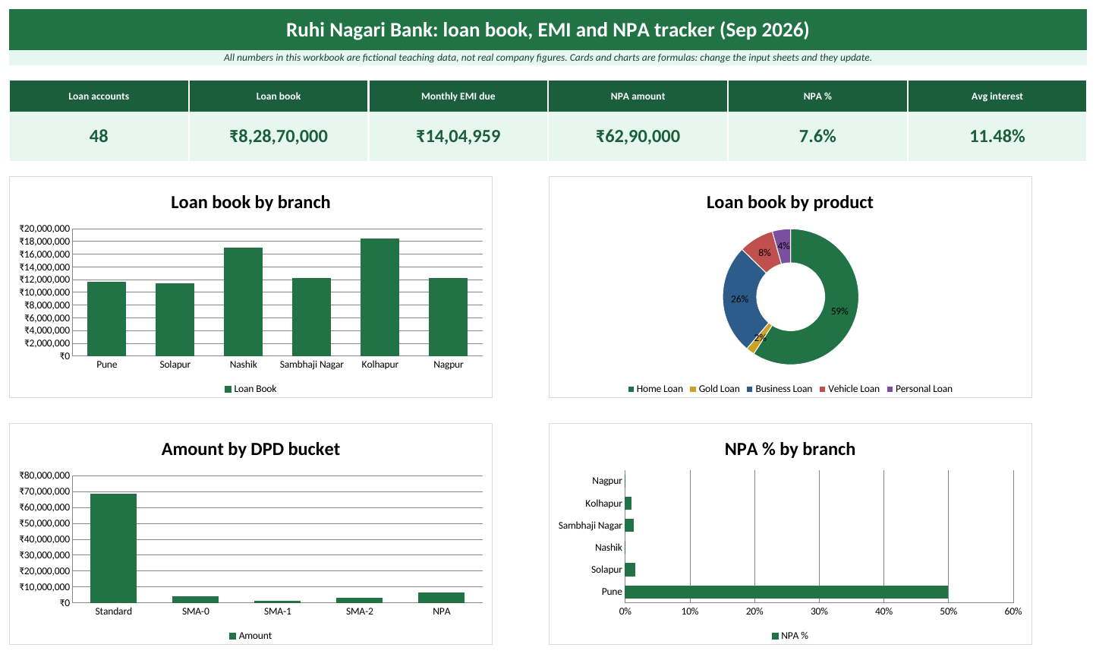Click the Standard bar in the DPD bucket chart

113,548
